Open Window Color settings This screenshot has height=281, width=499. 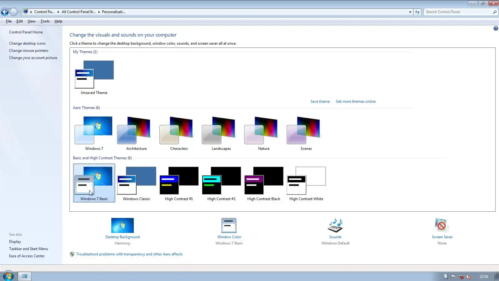coord(229,231)
